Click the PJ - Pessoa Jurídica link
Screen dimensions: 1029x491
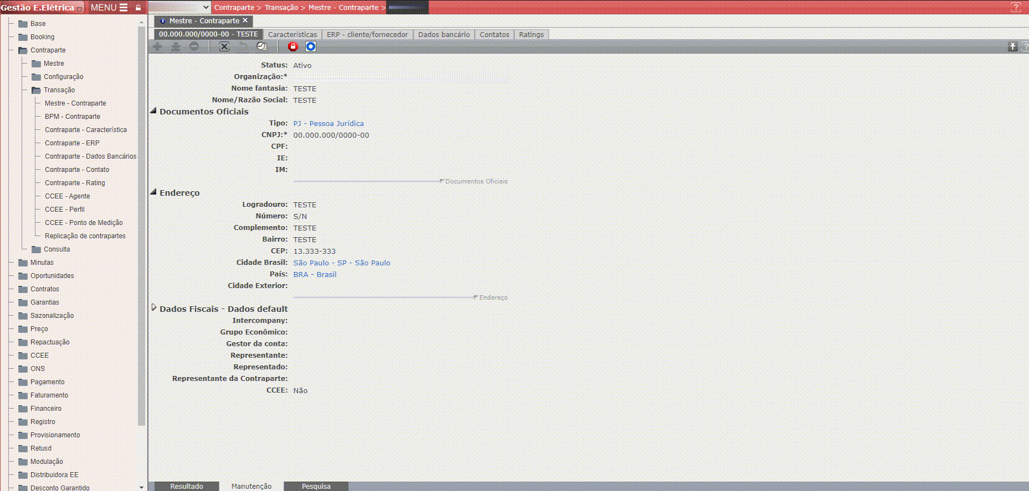(328, 123)
